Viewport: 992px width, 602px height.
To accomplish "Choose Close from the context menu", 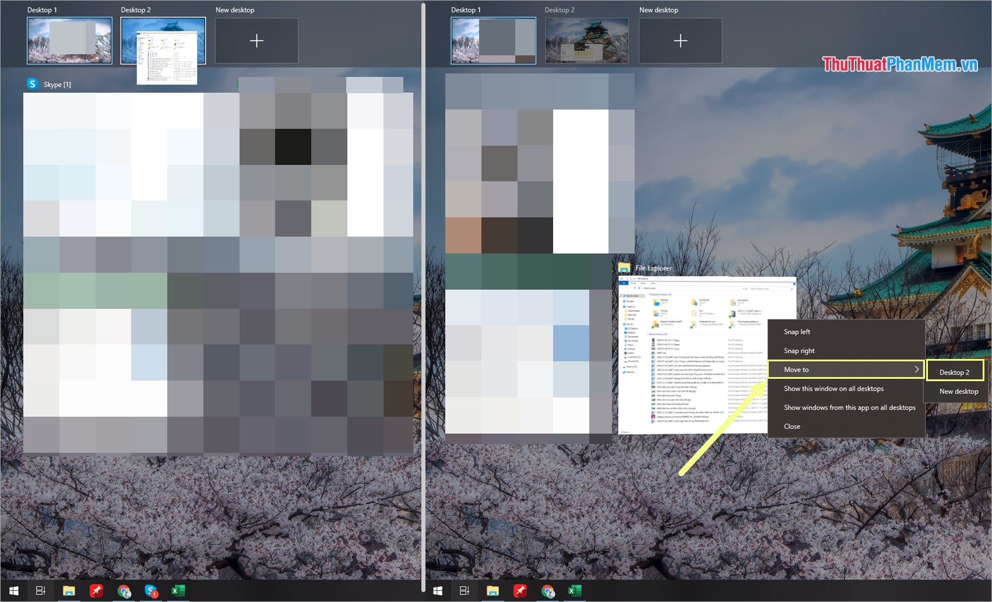I will [x=792, y=426].
